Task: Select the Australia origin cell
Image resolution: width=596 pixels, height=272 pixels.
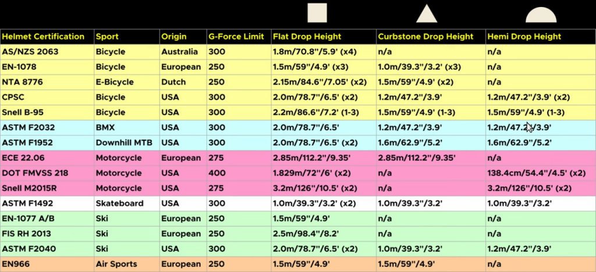Action: [183, 52]
